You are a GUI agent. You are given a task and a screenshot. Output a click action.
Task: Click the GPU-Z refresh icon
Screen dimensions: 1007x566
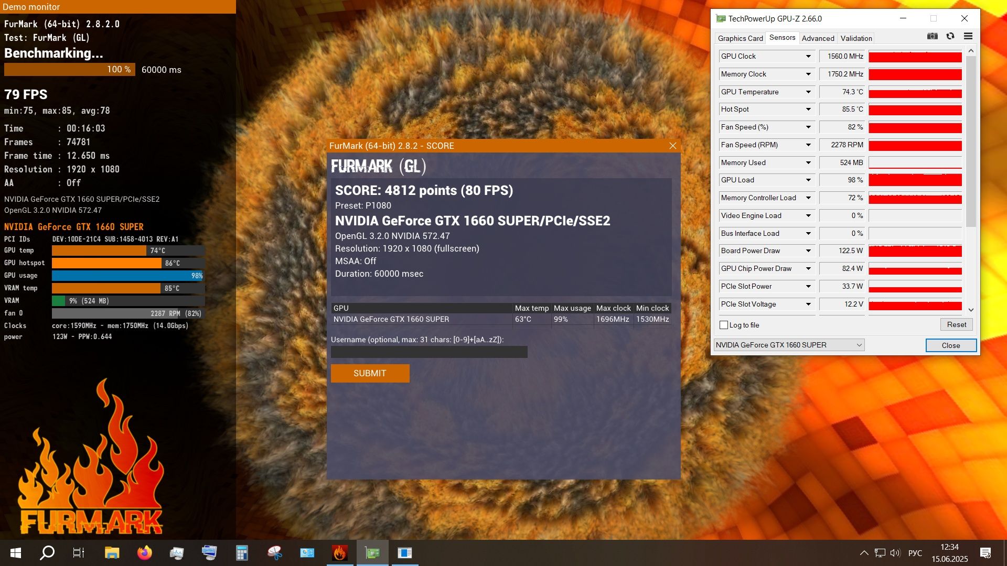[x=950, y=36]
